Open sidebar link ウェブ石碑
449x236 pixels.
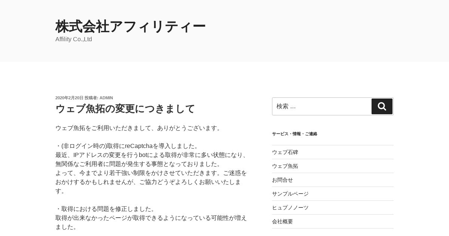[285, 152]
